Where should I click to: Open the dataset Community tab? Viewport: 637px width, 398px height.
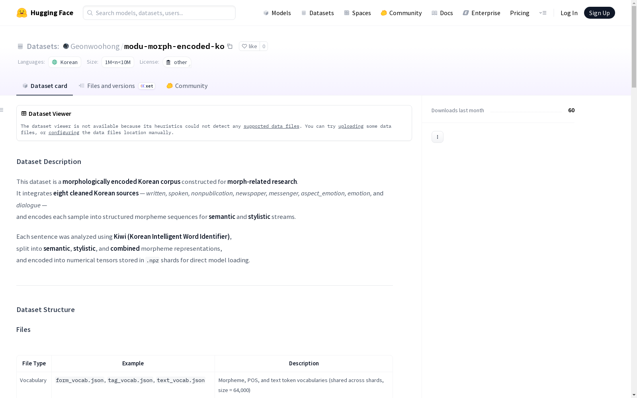coord(187,86)
